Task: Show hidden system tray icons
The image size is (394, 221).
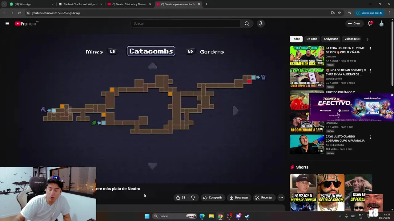Action: [x=340, y=216]
